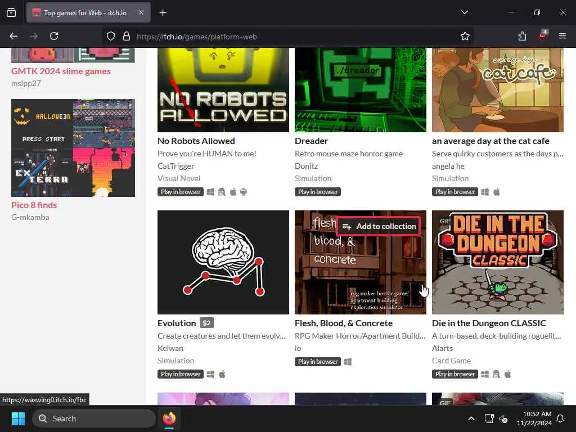The image size is (576, 432).
Task: Click the Apple icon under No Robots Allowed
Action: (x=233, y=192)
